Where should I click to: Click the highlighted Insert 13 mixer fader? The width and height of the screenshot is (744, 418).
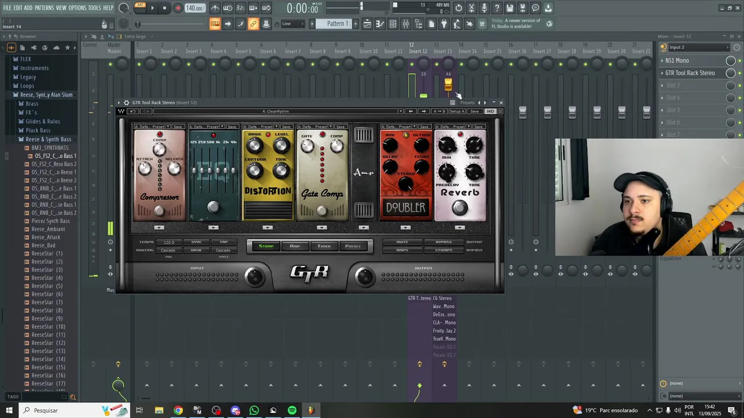[x=448, y=85]
